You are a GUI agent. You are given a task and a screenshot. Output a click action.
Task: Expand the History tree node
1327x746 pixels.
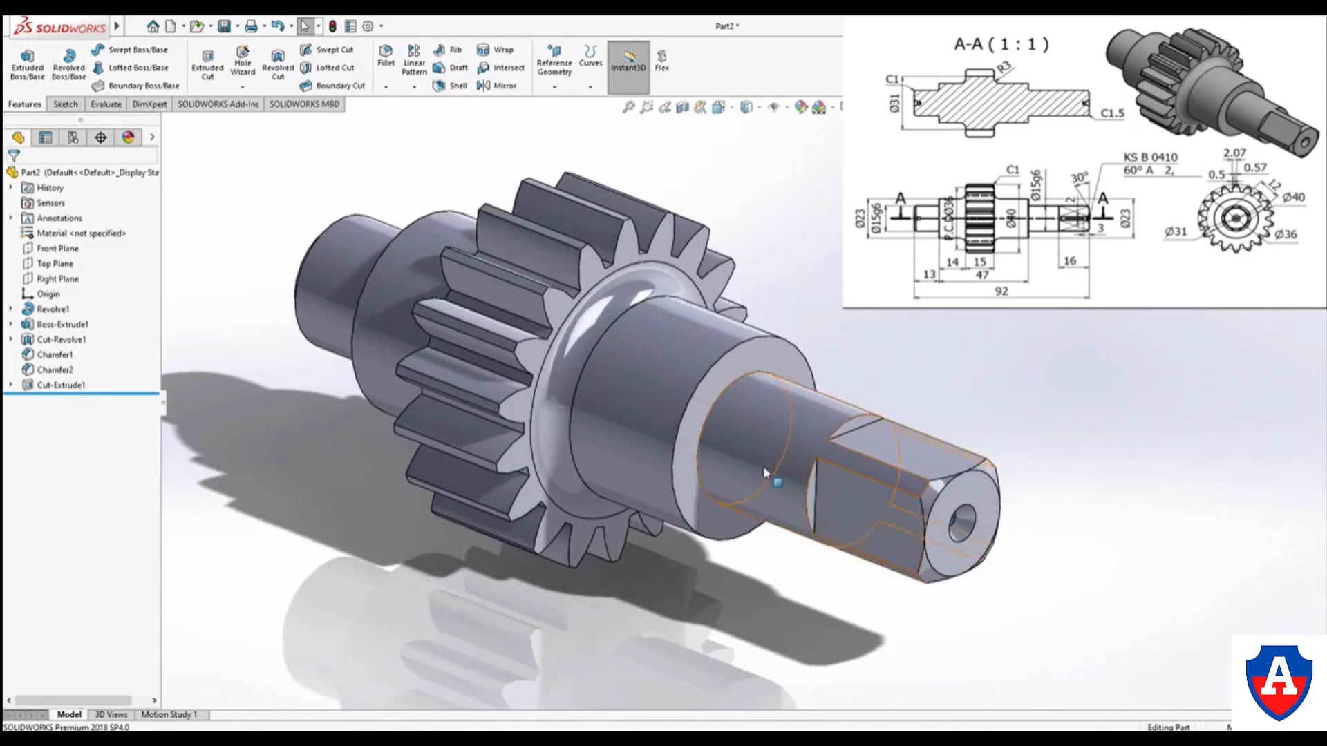pos(10,187)
